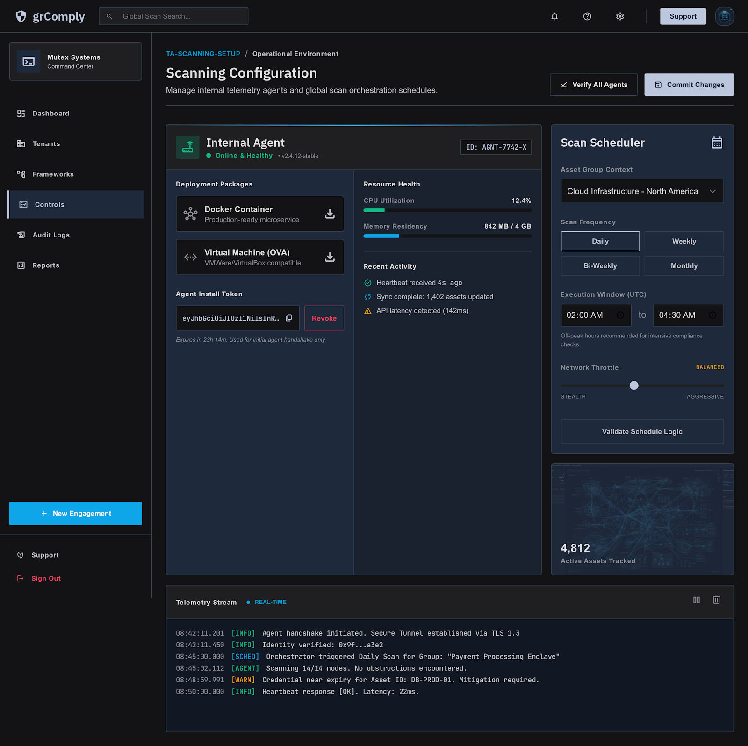Click the Online & Healthy status text
Viewport: 748px width, 746px height.
[x=244, y=156]
